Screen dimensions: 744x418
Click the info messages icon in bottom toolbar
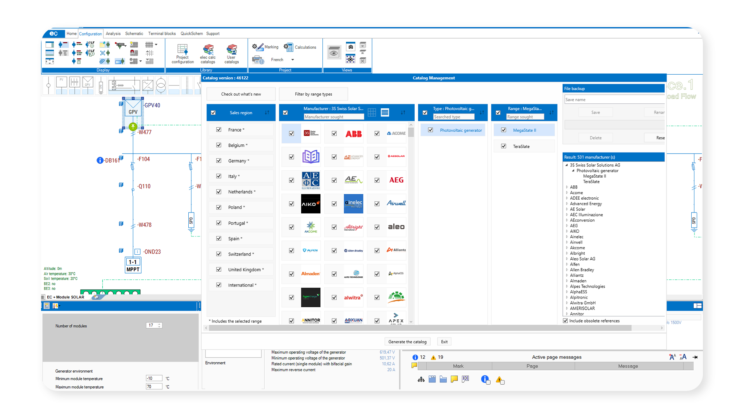(x=485, y=380)
